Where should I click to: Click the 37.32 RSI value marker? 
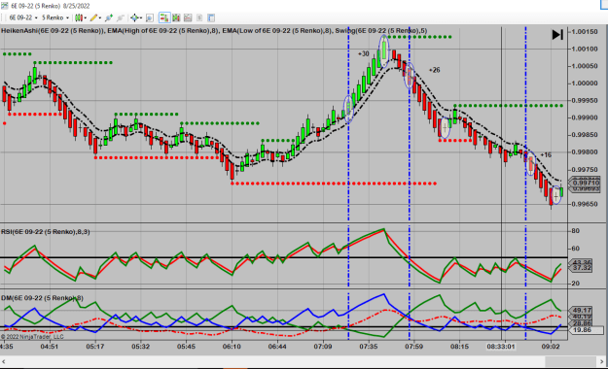[x=581, y=268]
